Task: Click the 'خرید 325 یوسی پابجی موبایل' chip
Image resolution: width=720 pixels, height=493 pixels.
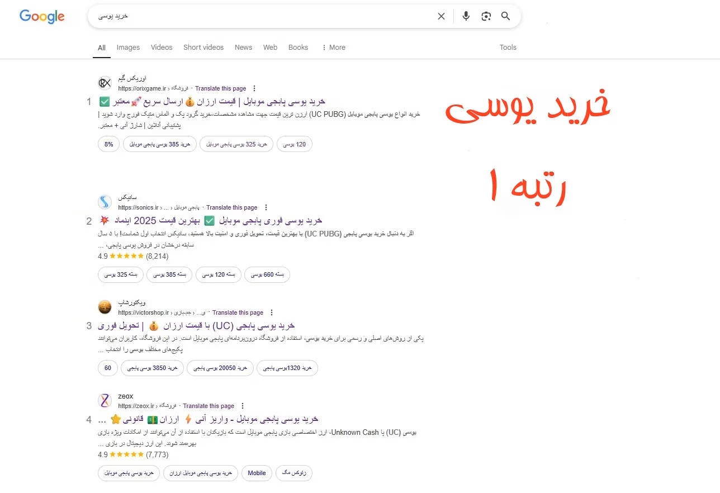Action: click(236, 144)
